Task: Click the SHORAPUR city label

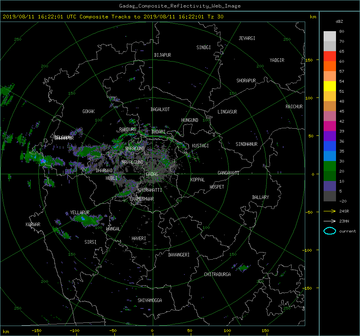Action: 246,81
